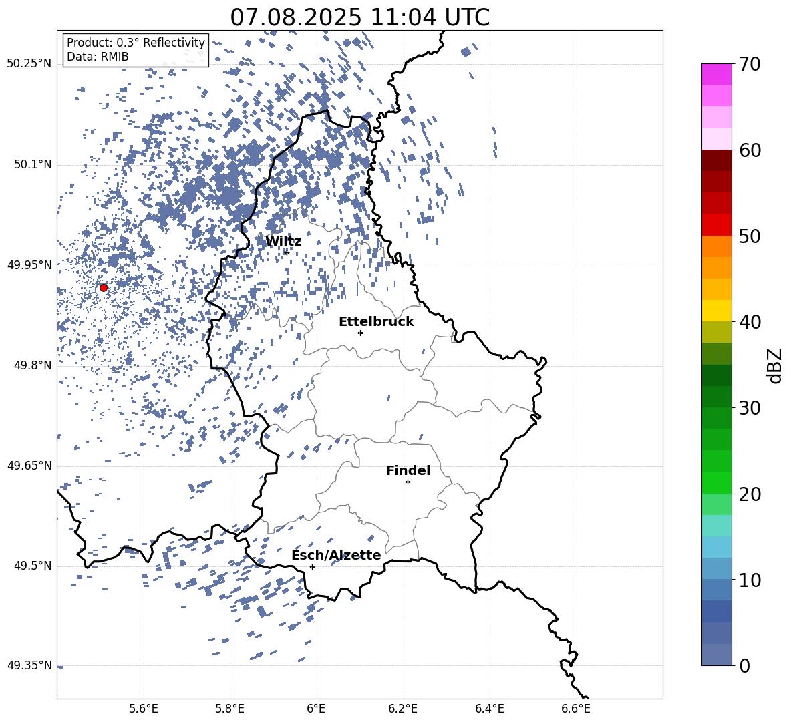Image resolution: width=791 pixels, height=722 pixels.
Task: Pick the orange swatch just below 50 dBZ
Action: point(716,246)
